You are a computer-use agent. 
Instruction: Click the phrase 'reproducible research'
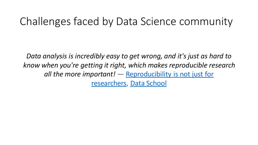[202, 65]
